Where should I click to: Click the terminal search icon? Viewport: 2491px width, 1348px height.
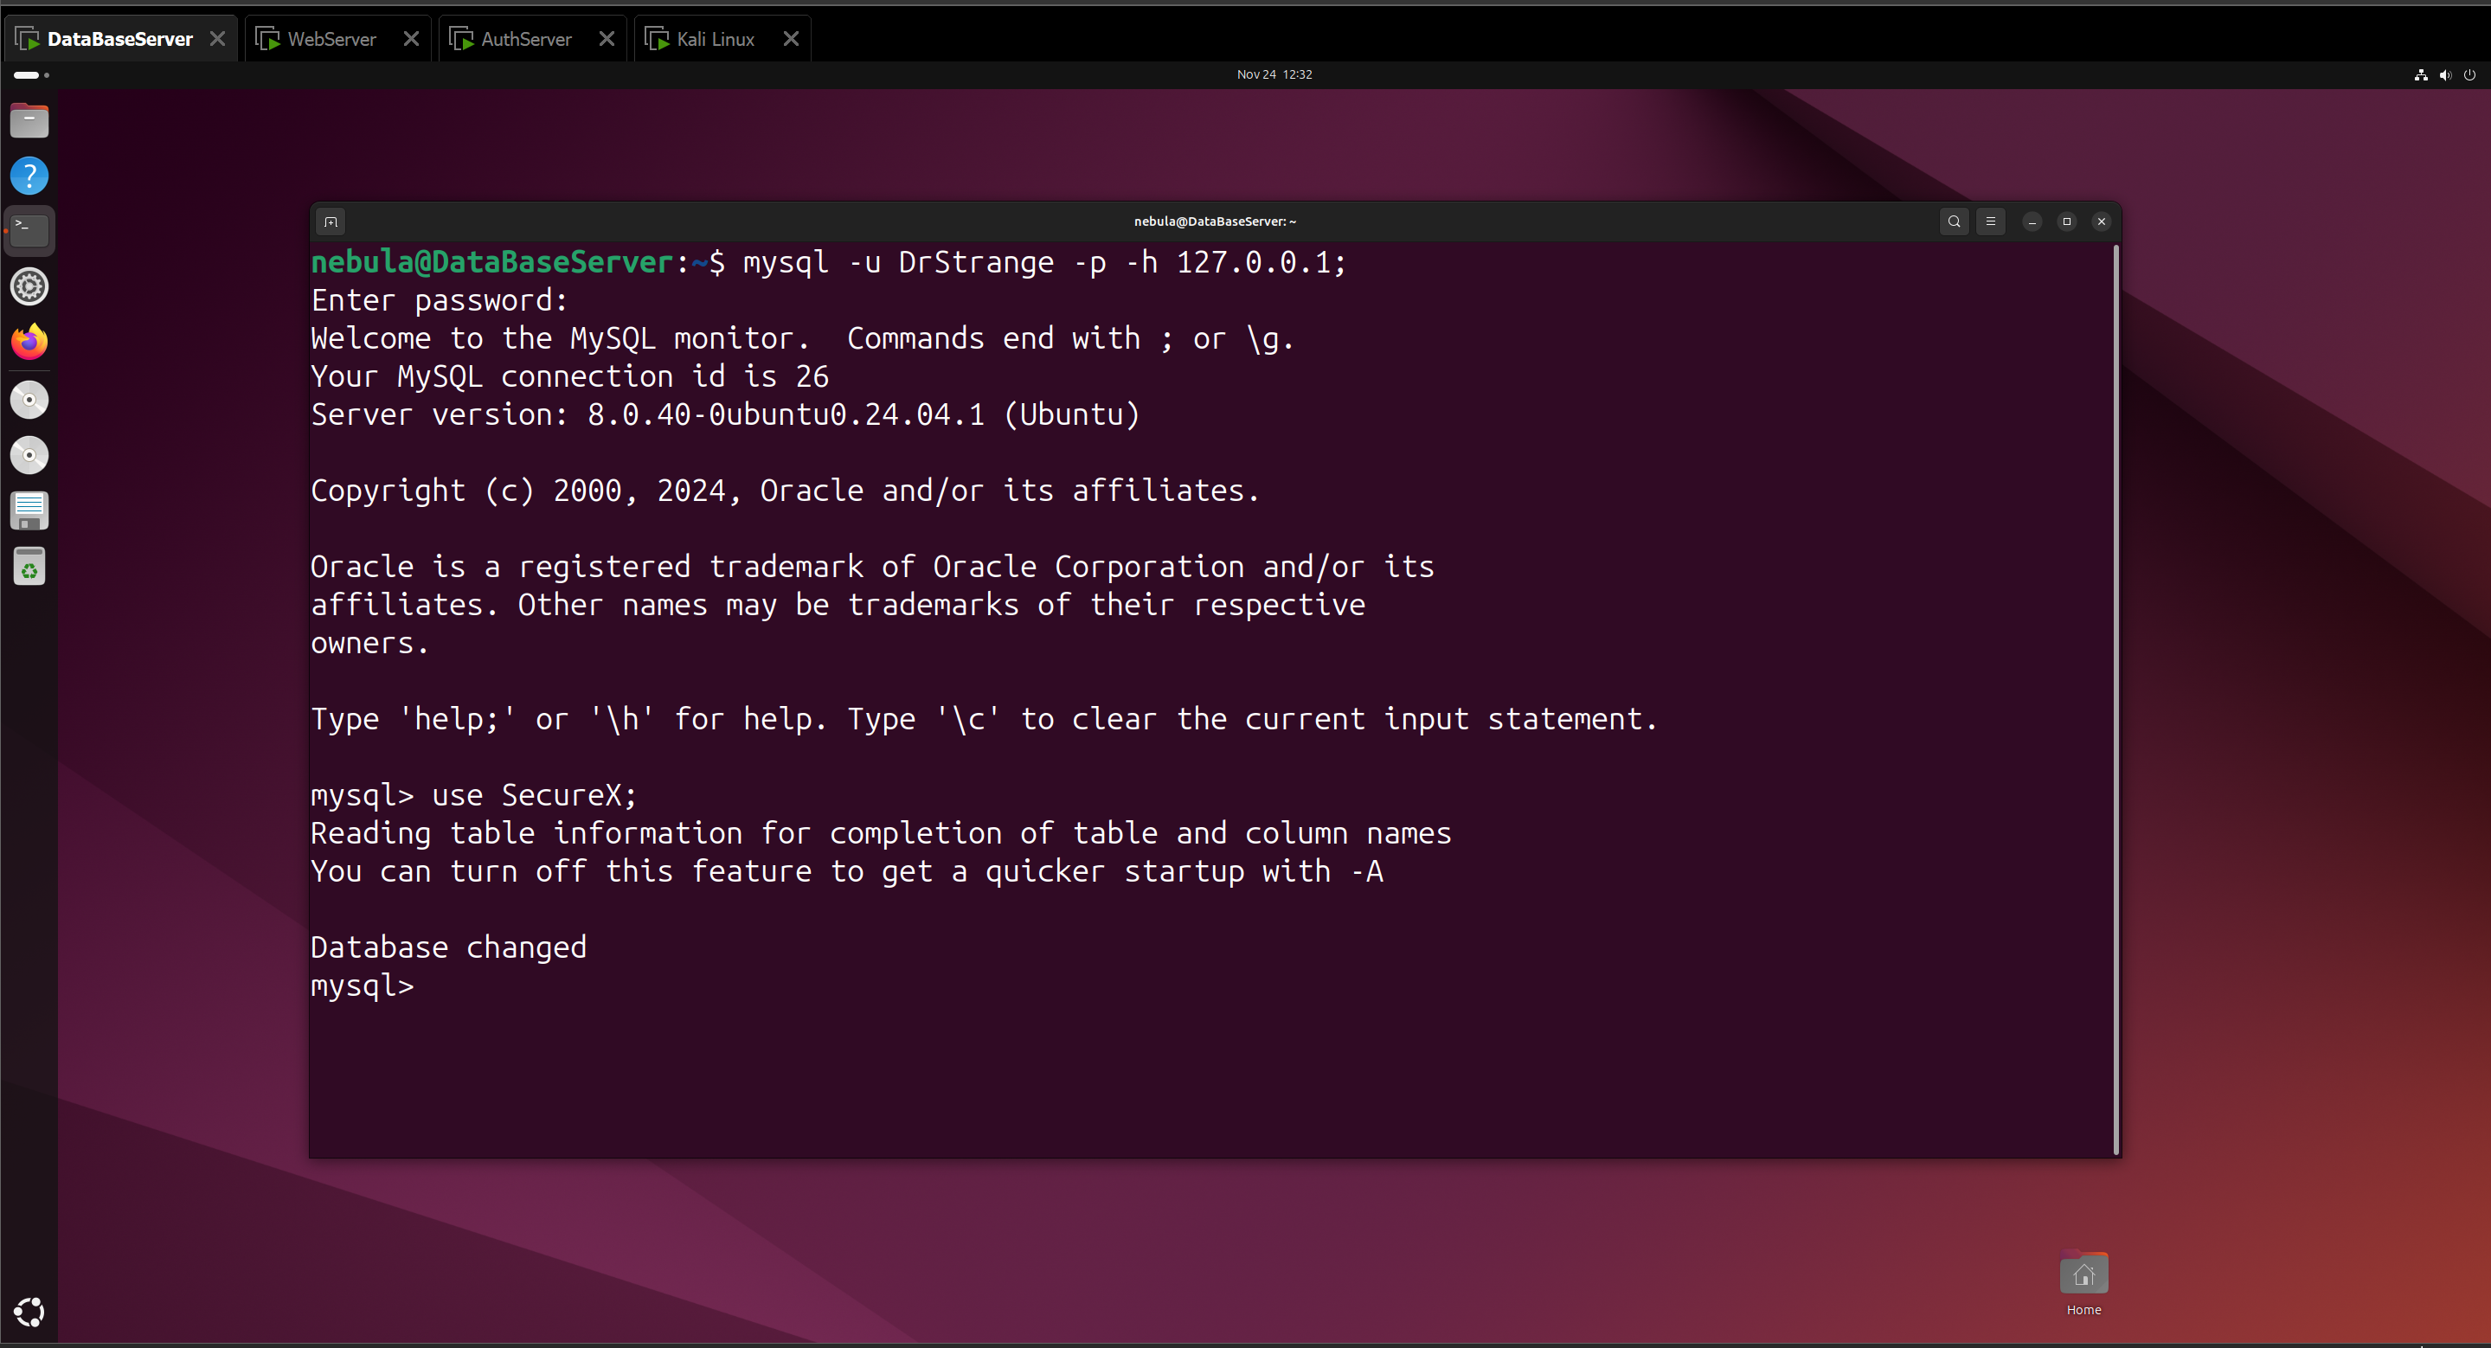tap(1954, 221)
